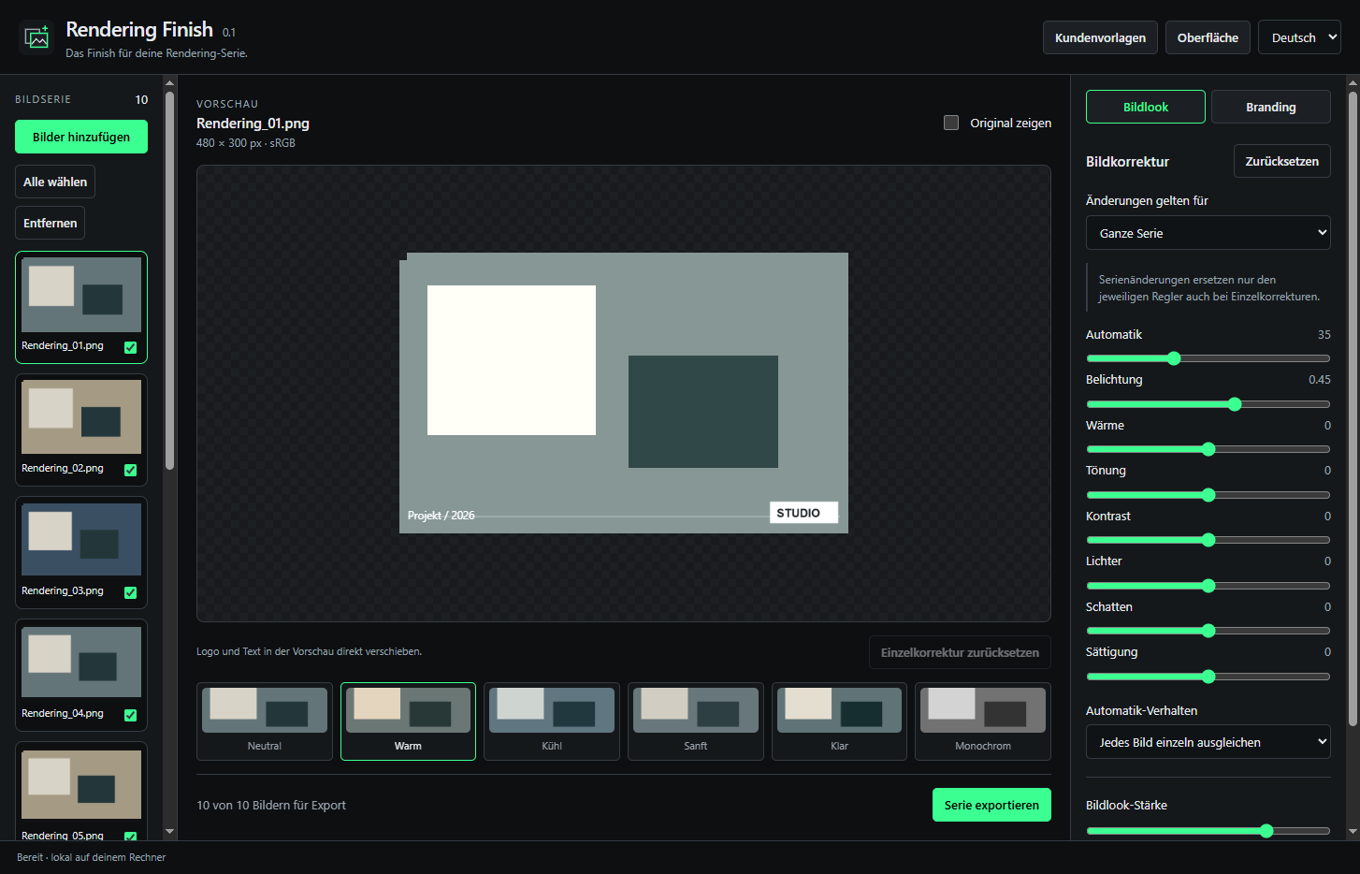
Task: Click the Bereit status bar text
Action: click(x=92, y=857)
